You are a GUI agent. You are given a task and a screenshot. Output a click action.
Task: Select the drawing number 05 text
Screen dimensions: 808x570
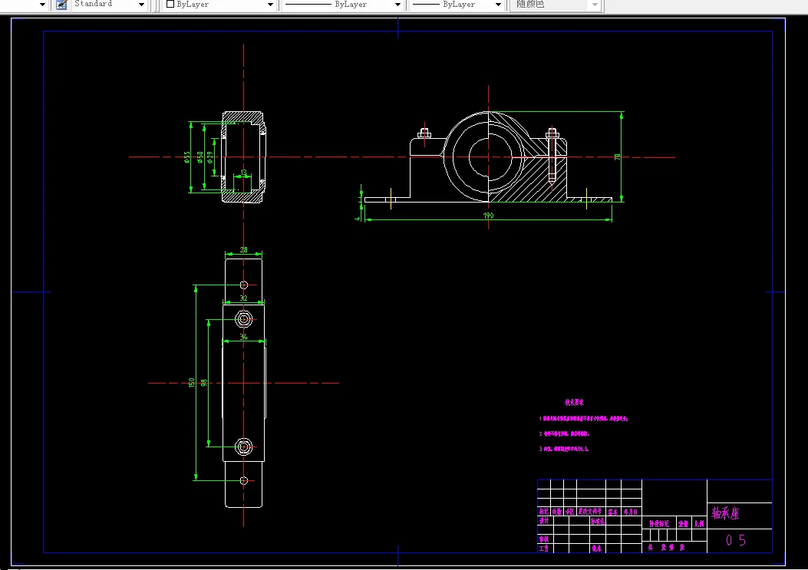736,540
